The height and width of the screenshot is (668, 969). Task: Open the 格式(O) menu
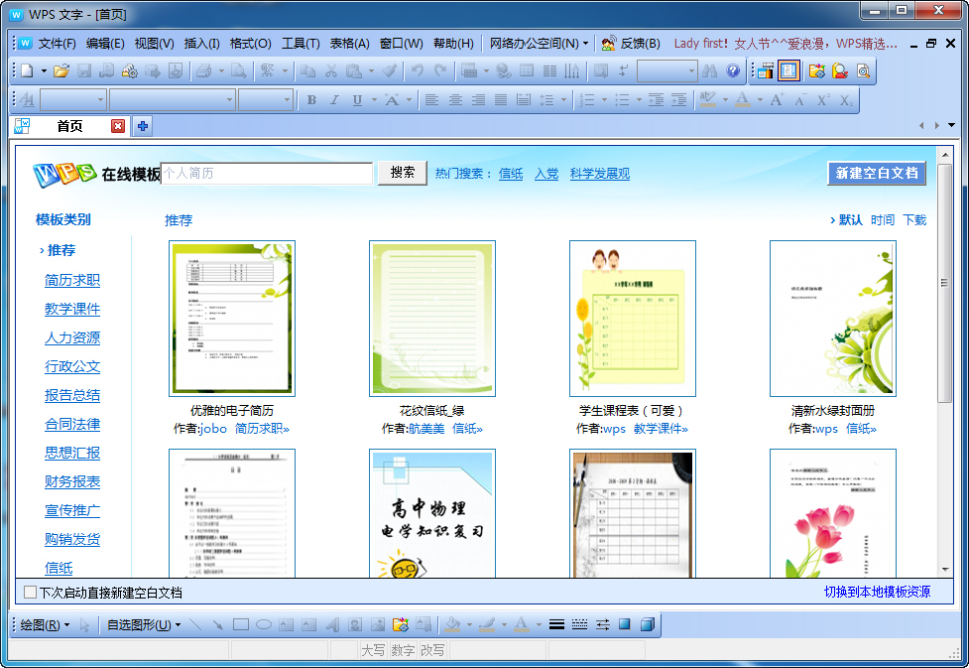click(x=250, y=44)
